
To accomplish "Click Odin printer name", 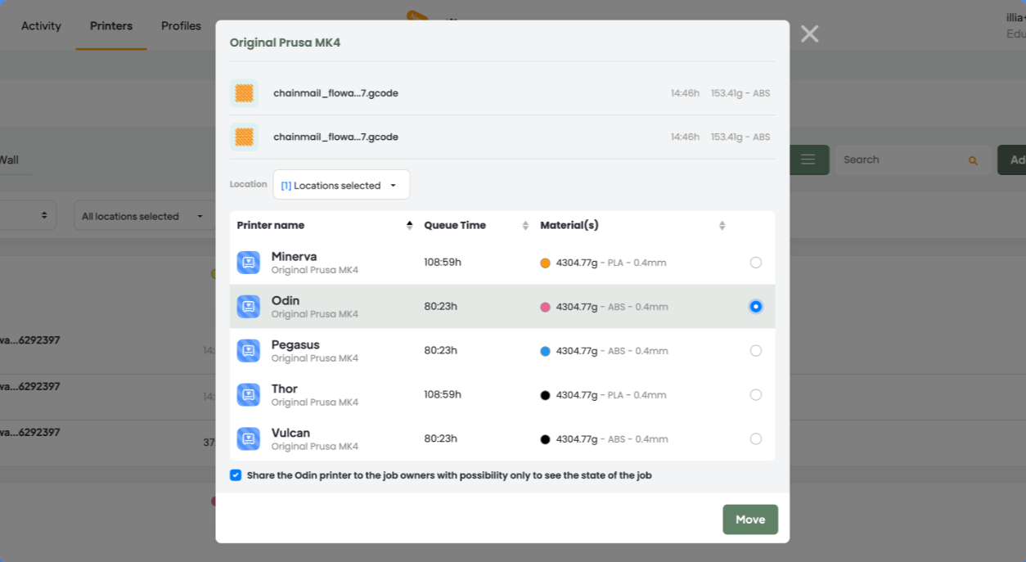I will pos(286,301).
